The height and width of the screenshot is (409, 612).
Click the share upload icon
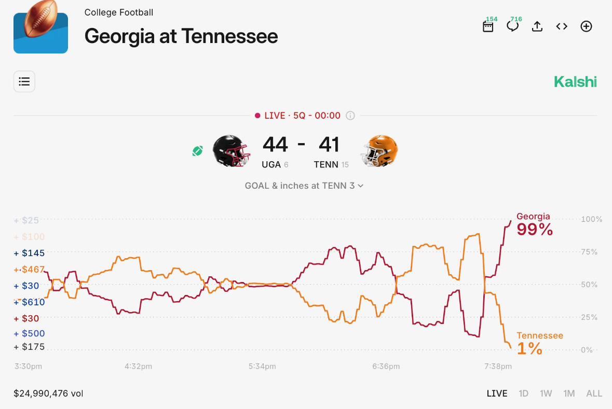(537, 26)
